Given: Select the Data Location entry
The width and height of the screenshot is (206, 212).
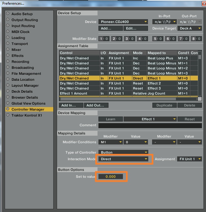Looking at the screenshot, I should tap(23, 79).
